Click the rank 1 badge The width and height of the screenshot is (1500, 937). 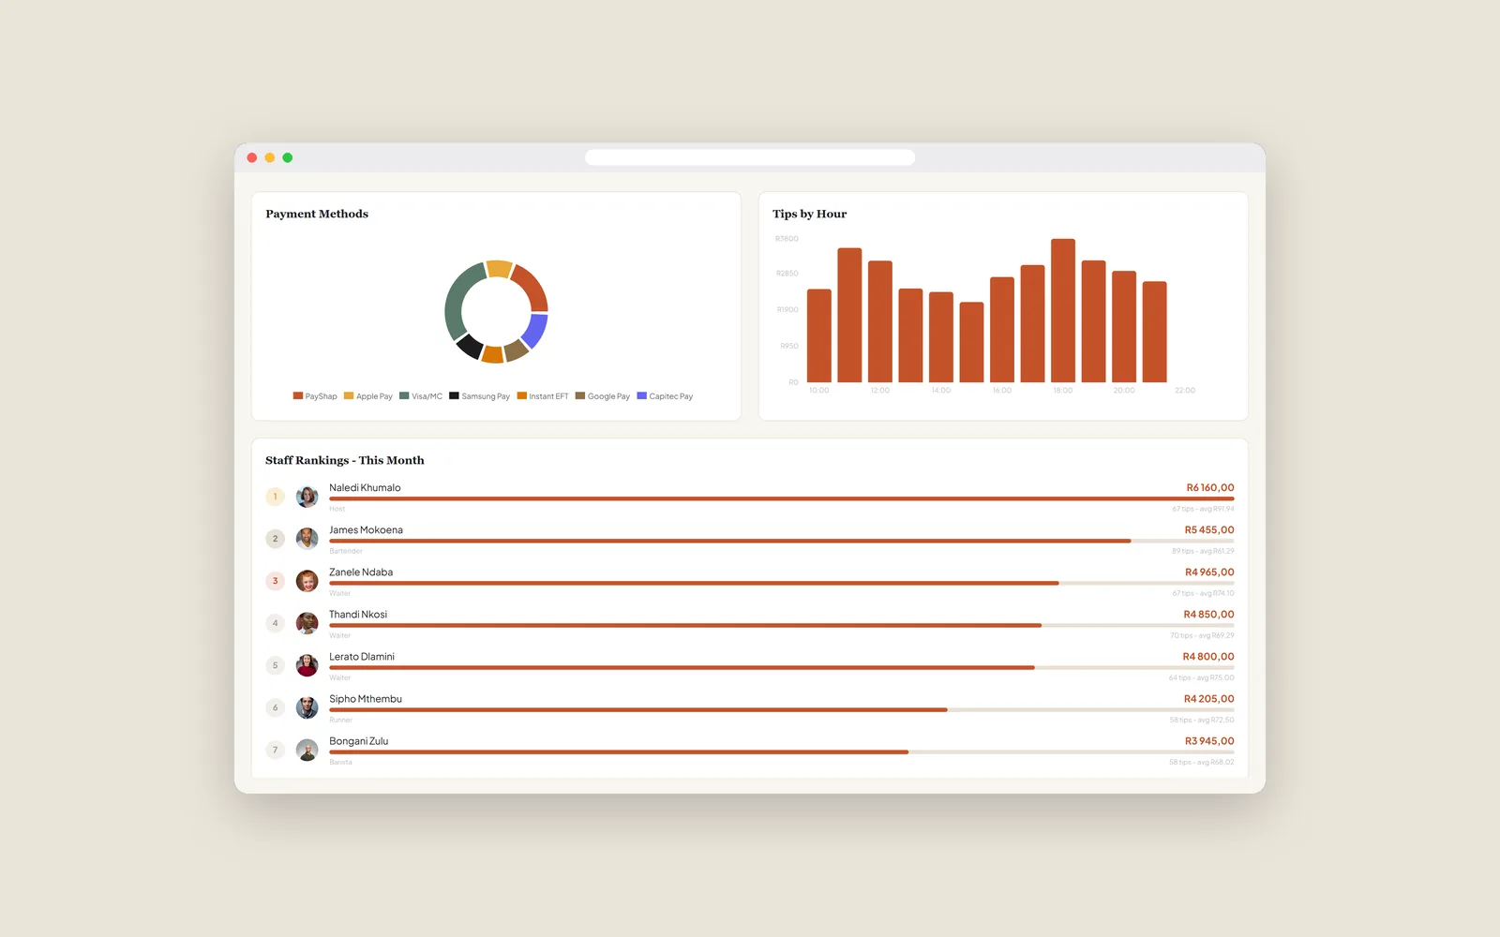(x=275, y=497)
